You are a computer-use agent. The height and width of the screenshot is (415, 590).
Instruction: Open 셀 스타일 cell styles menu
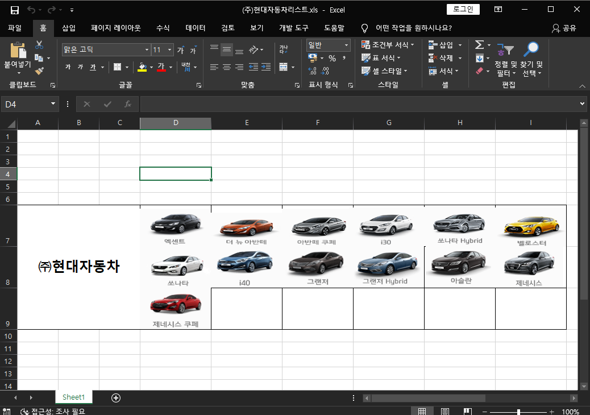point(384,70)
